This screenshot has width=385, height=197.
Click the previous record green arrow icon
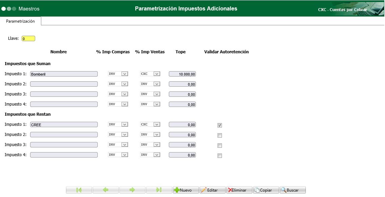coord(106,190)
